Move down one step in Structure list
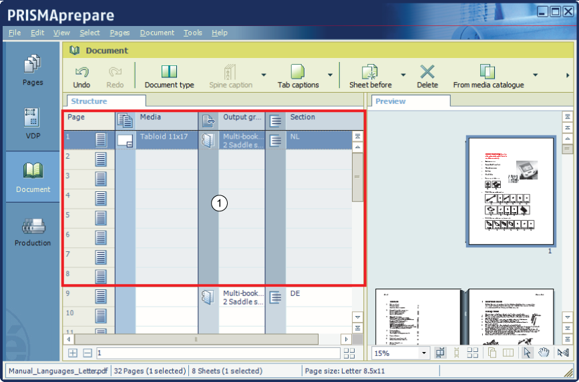 coord(357,317)
